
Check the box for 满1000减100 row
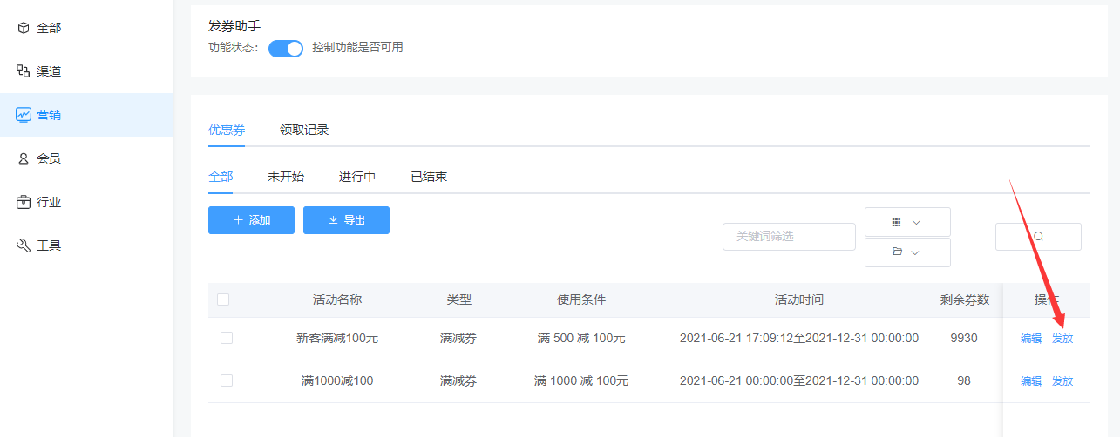point(227,380)
